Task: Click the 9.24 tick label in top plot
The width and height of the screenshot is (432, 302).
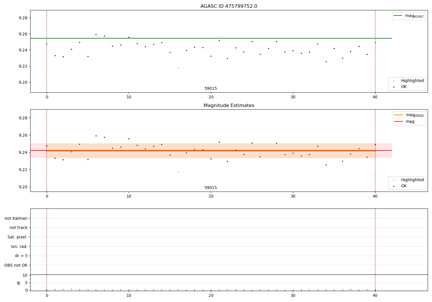Action: tap(22, 50)
